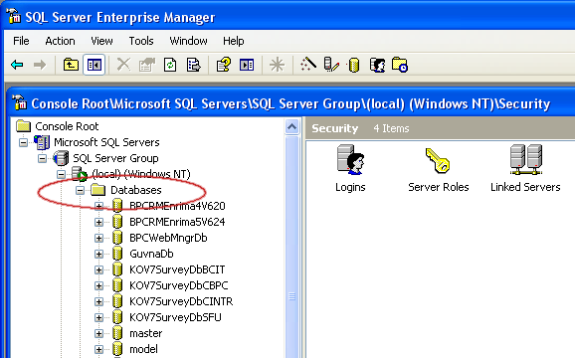Click the Register Server toolbar icon
575x358 pixels.
[x=331, y=65]
